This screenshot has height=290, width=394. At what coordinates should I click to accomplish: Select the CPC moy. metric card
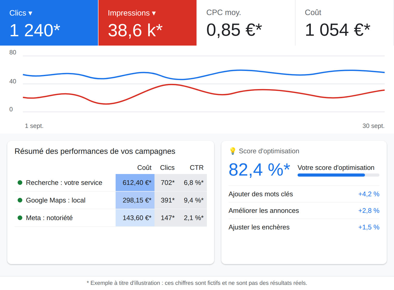[246, 23]
